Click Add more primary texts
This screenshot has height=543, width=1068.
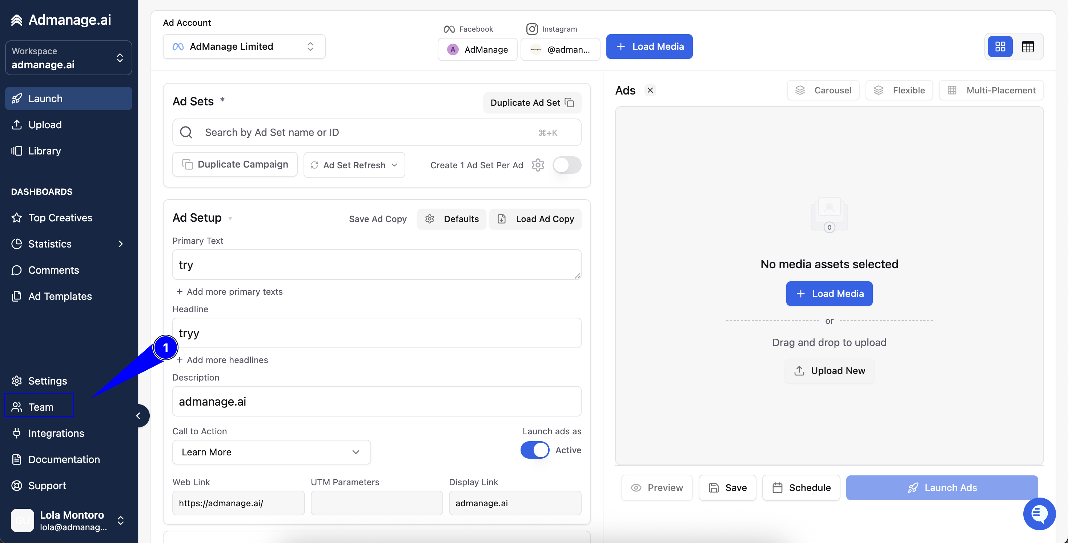coord(229,291)
